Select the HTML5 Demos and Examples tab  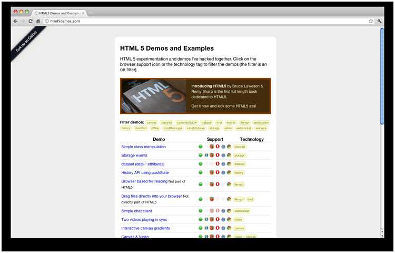point(59,13)
